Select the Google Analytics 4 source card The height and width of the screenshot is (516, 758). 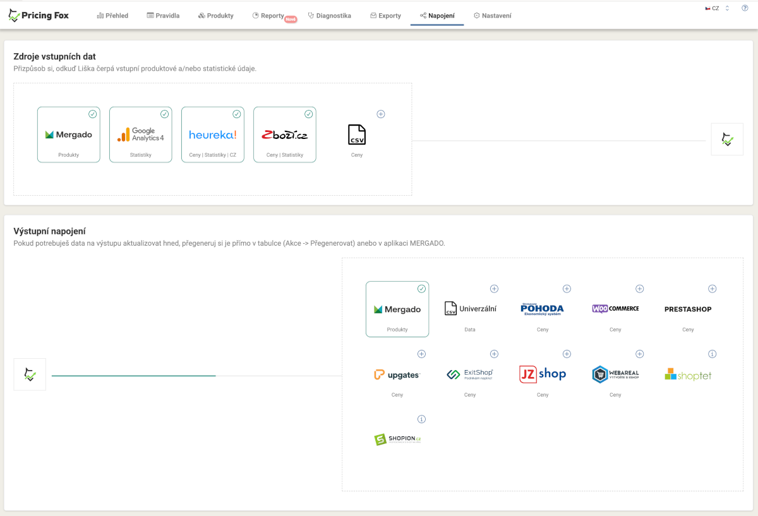(x=140, y=135)
